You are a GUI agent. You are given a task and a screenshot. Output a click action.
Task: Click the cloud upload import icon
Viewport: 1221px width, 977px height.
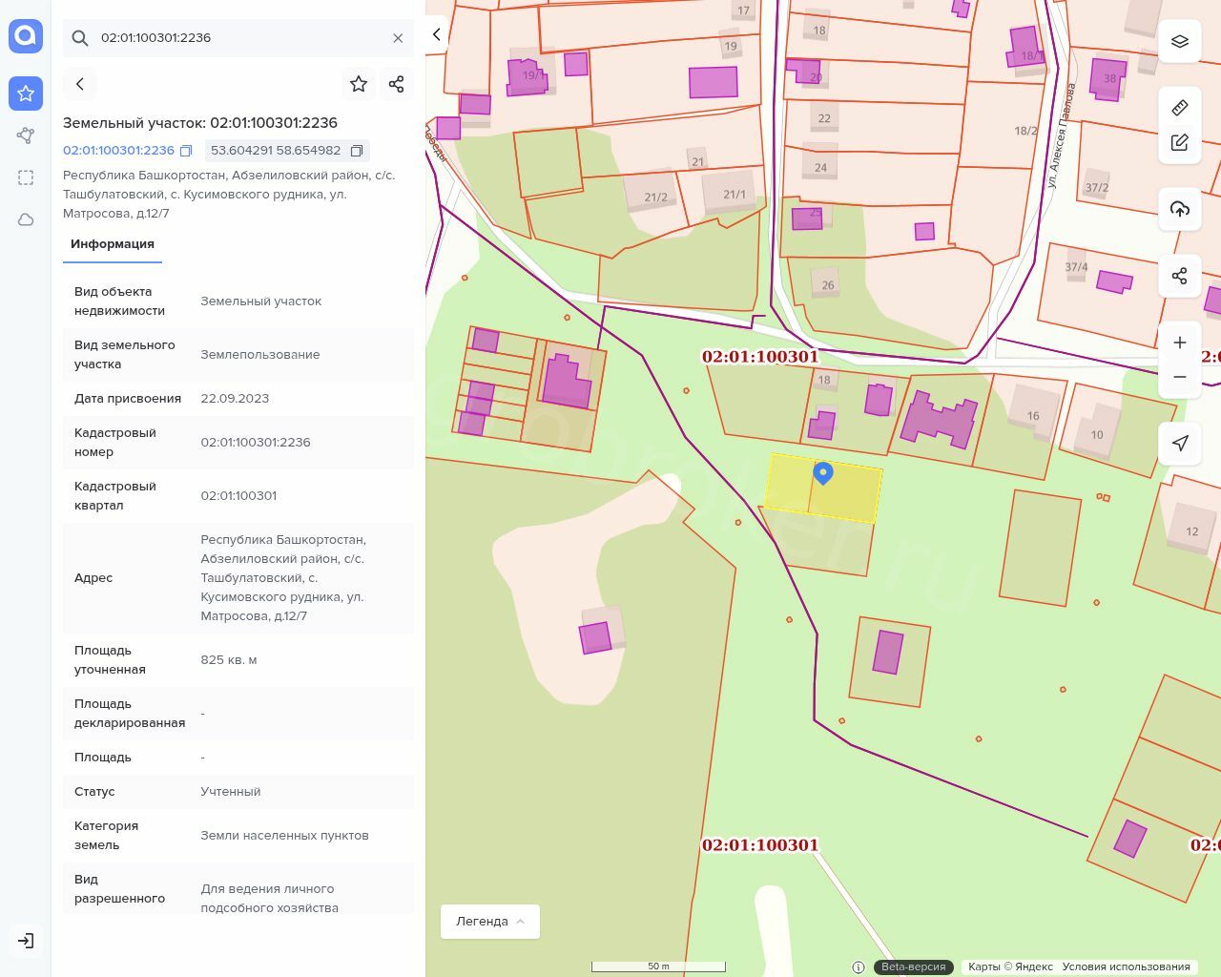coord(1180,209)
